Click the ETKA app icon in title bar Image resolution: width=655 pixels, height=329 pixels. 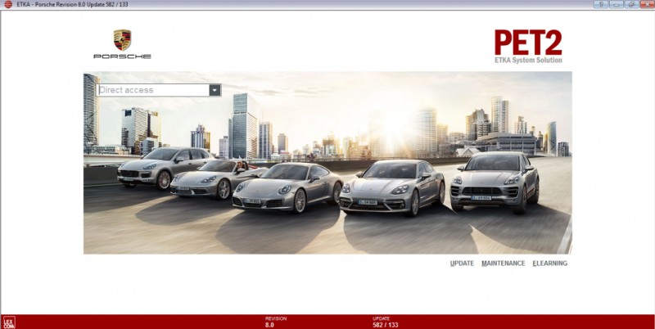pos(8,4)
